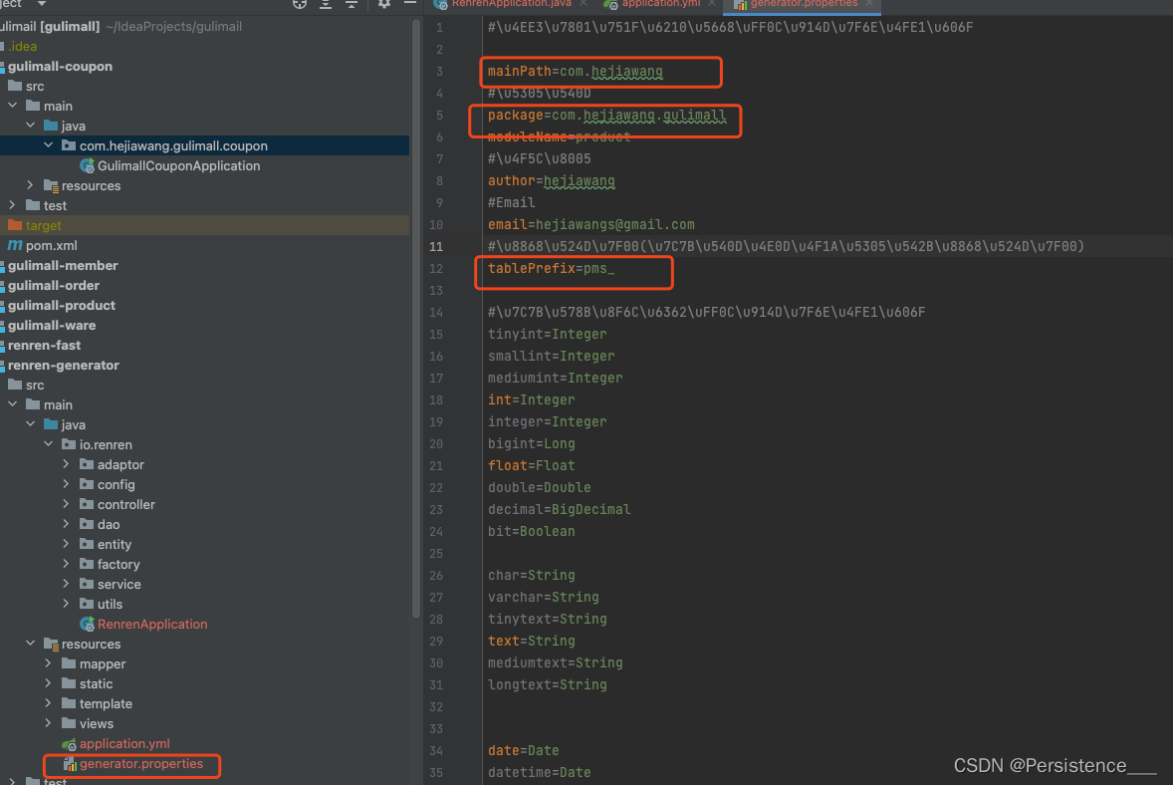Select the .idea folder in the tree
Viewport: 1173px width, 785px height.
tap(23, 47)
